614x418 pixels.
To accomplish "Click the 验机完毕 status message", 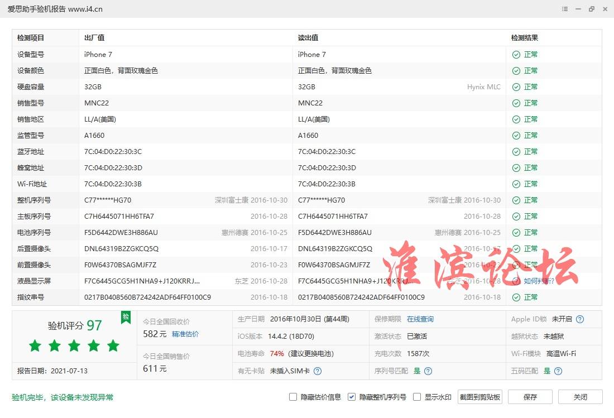I will click(x=63, y=397).
